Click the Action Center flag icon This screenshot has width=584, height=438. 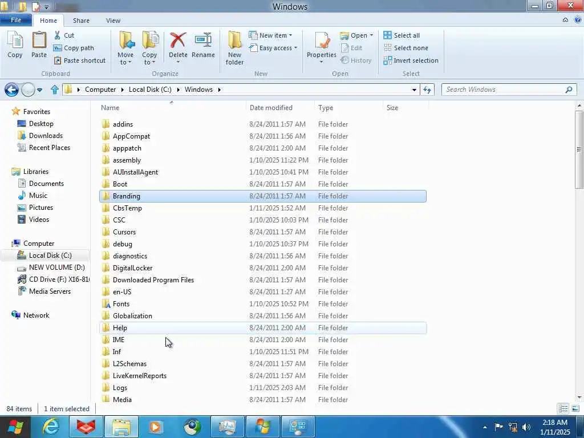498,427
